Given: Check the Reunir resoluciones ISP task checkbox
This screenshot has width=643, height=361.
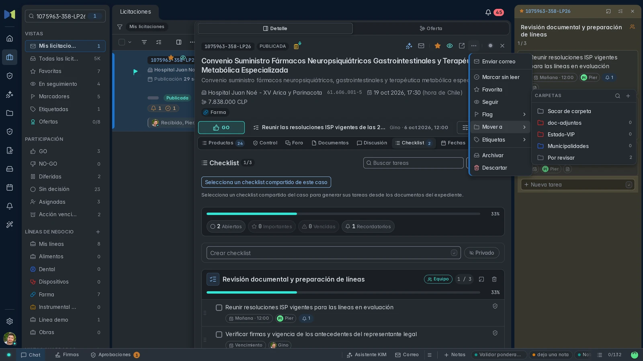Looking at the screenshot, I should (219, 308).
